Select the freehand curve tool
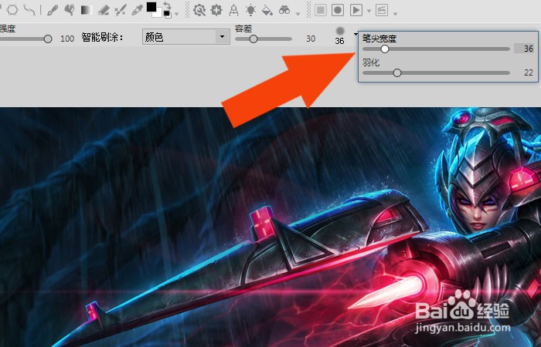541x347 pixels. [x=29, y=9]
